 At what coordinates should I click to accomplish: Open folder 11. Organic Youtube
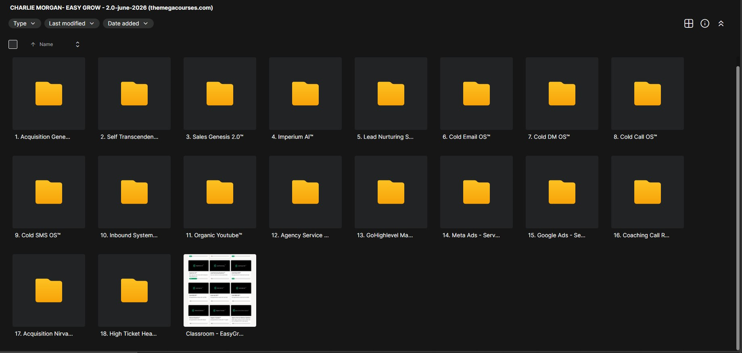(x=220, y=192)
